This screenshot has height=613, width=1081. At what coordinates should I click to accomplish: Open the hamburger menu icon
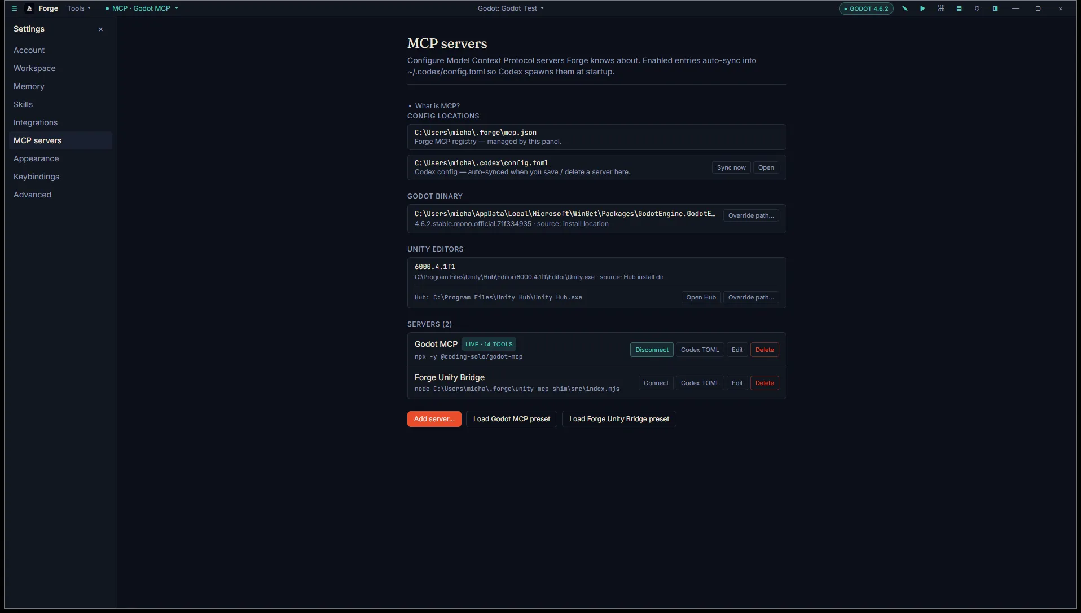(x=14, y=8)
